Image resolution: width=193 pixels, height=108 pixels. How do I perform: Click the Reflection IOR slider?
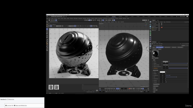[176, 77]
